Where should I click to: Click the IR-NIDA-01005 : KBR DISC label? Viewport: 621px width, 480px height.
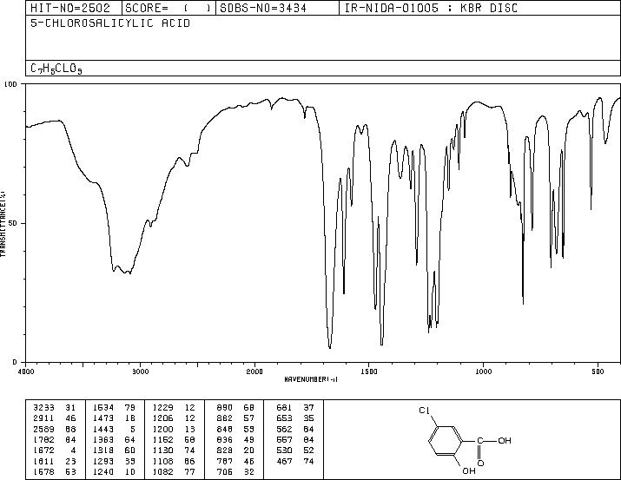[431, 8]
